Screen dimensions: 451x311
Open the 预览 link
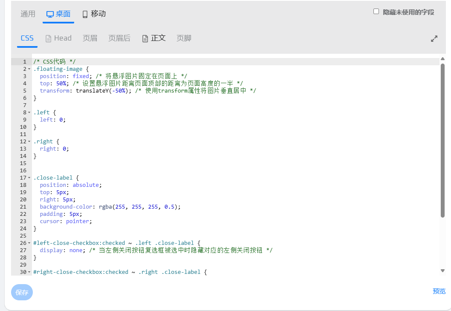tap(439, 291)
